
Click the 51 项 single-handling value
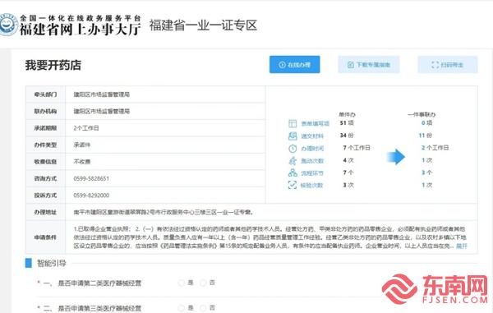(347, 122)
